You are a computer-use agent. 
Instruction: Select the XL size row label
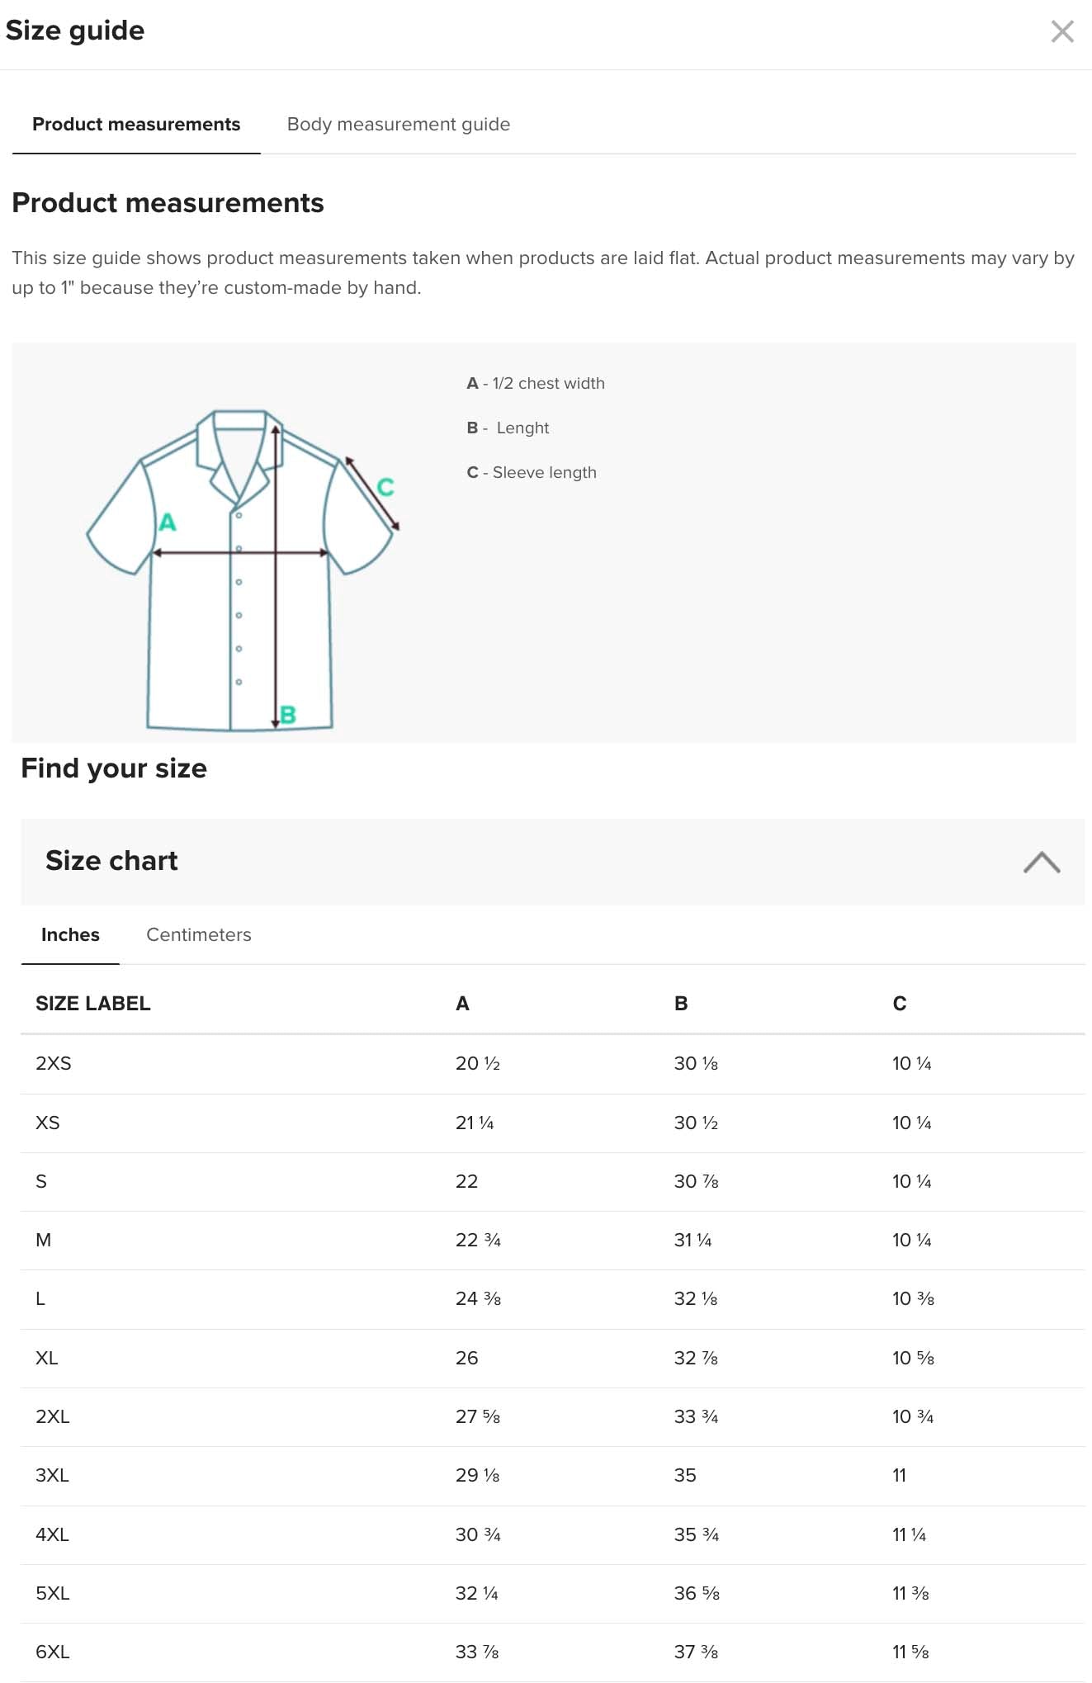click(47, 1358)
